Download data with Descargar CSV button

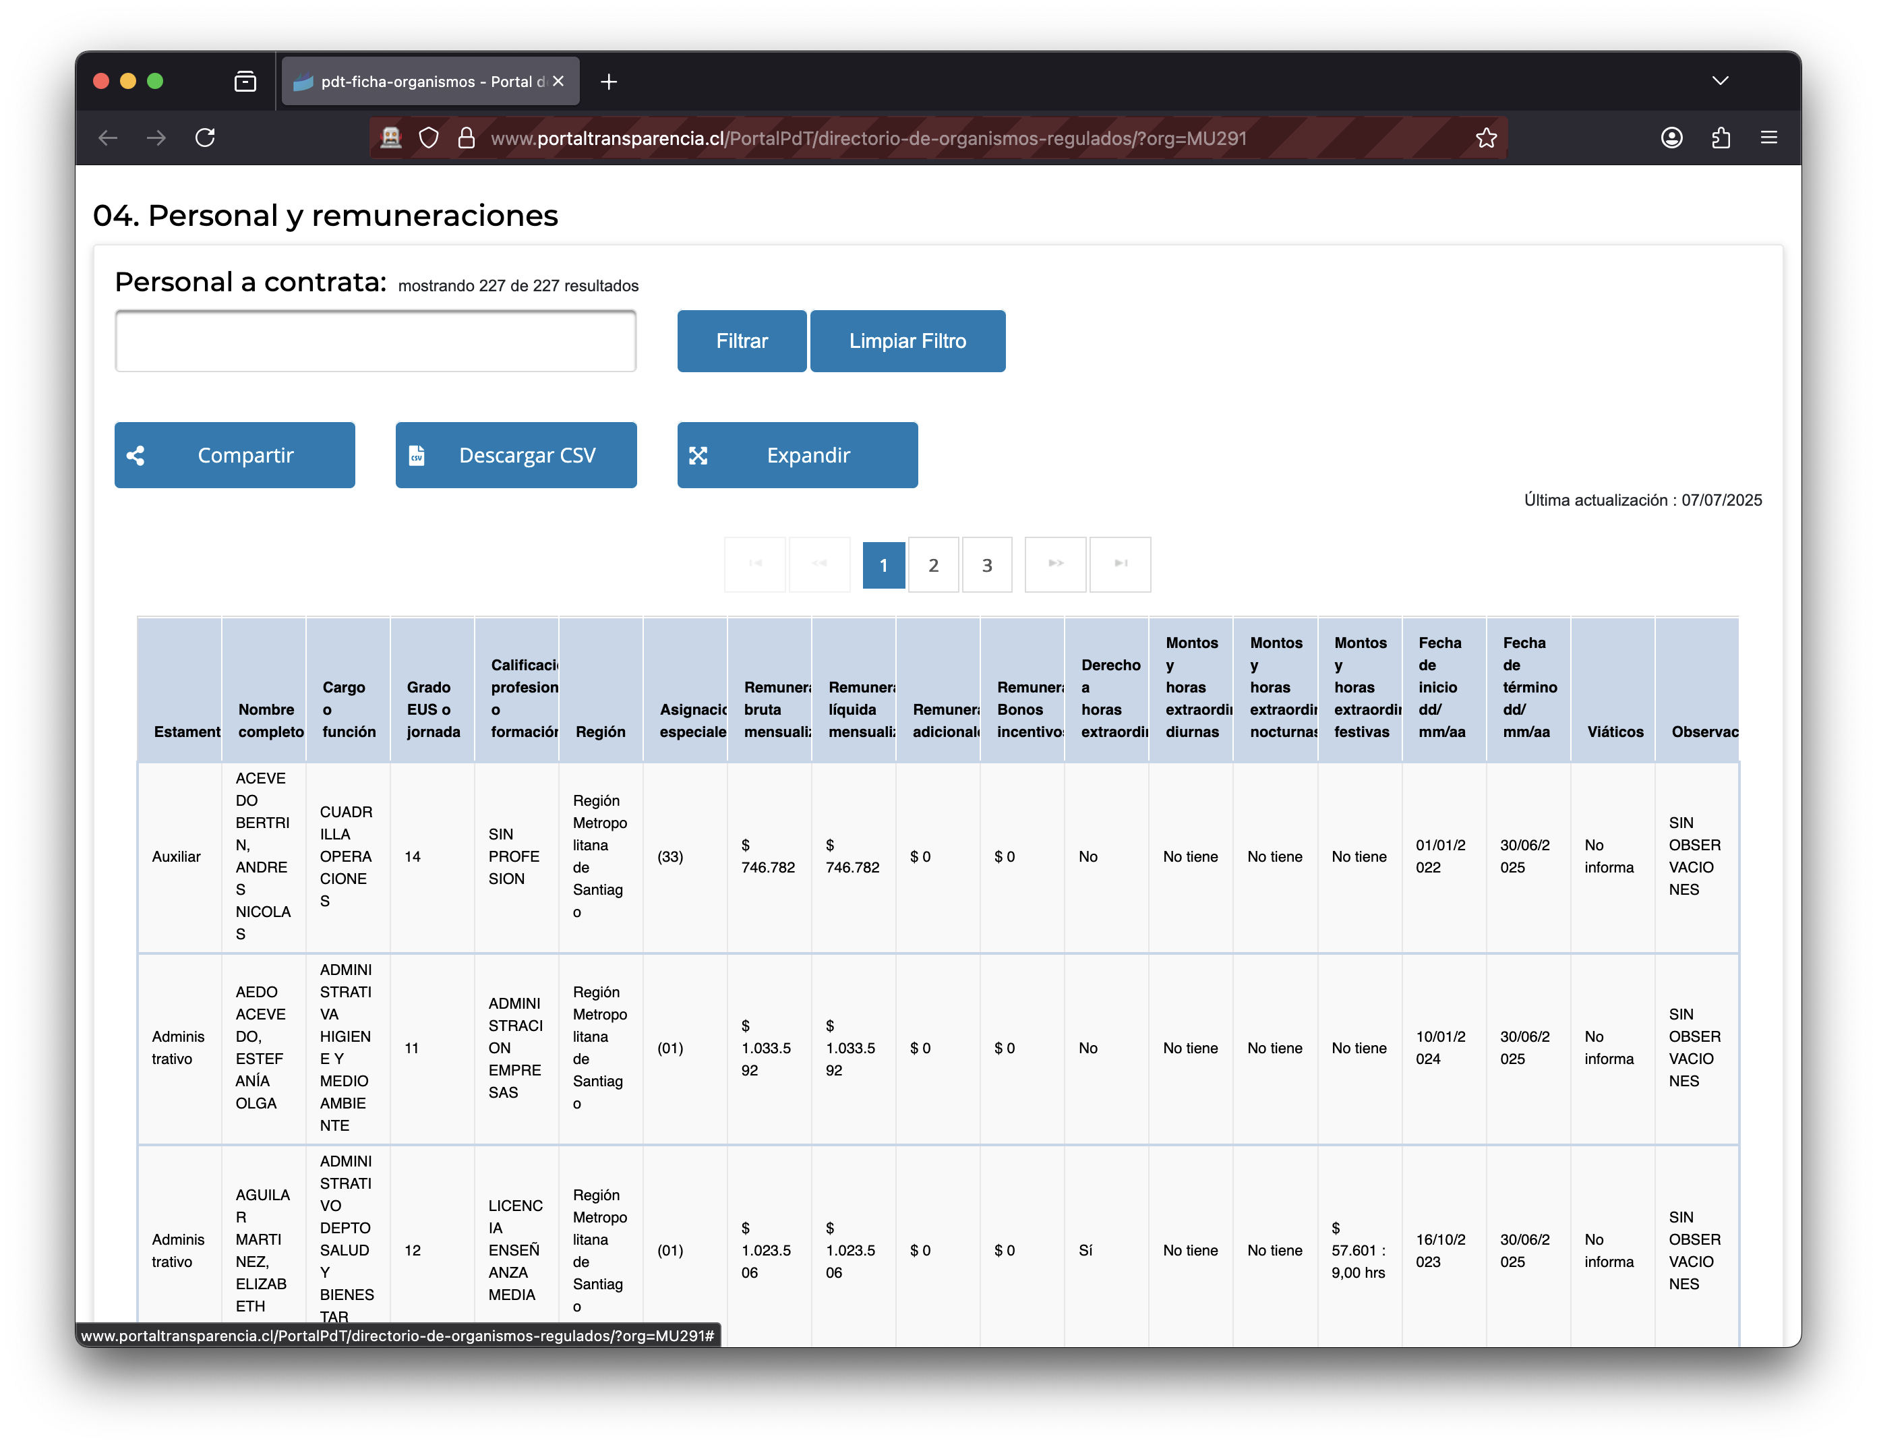tap(516, 455)
